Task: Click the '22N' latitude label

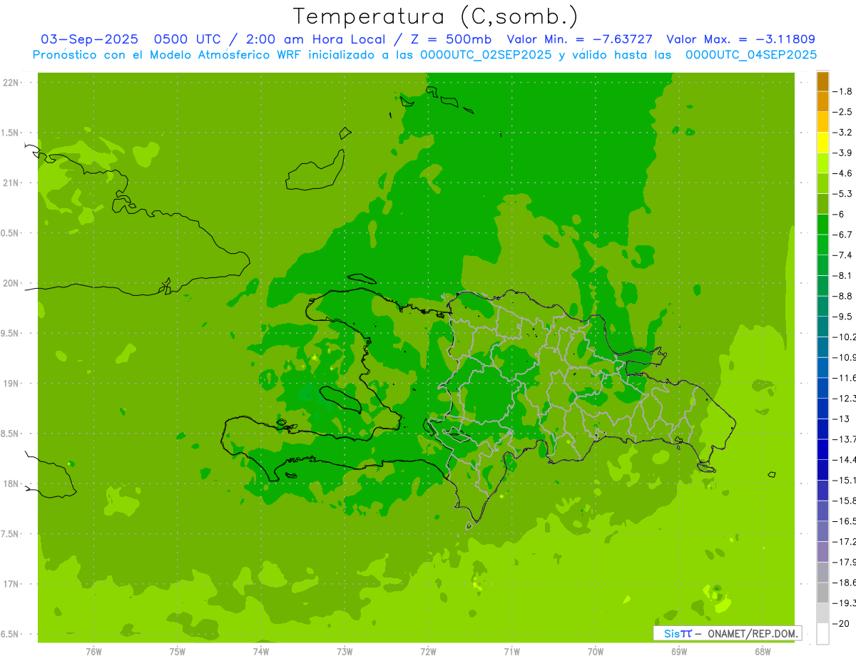Action: 11,83
